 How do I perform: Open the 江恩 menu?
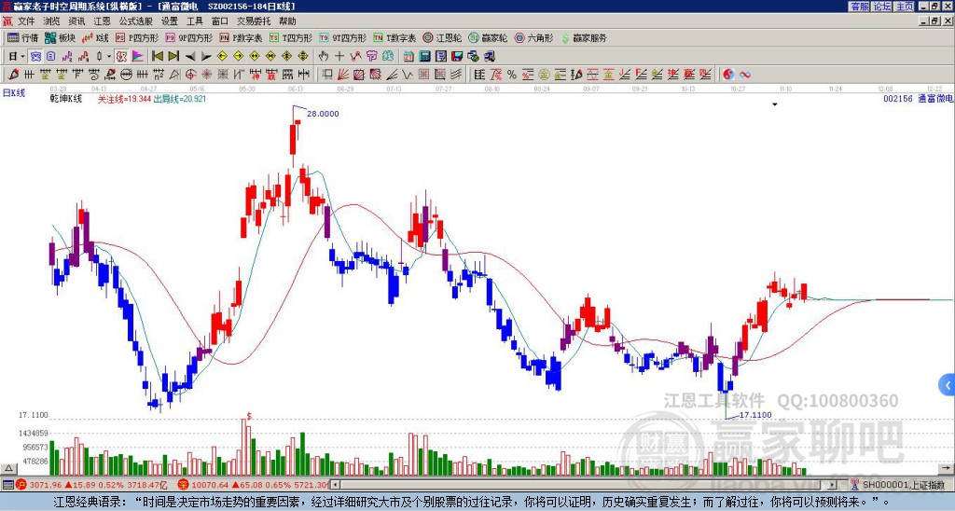pos(102,21)
